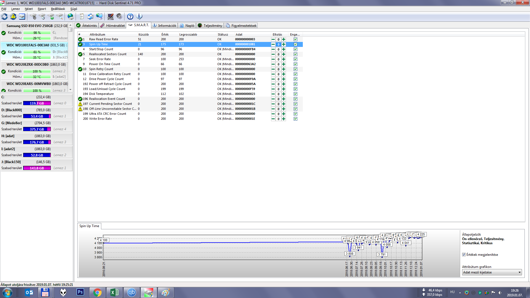Open Photoshop from the taskbar
Screen dimensions: 530x298
tap(80, 292)
